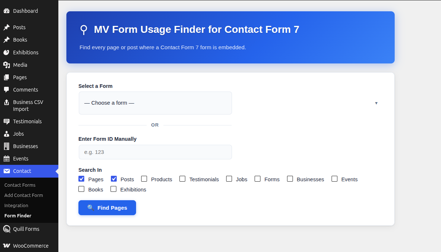Open the Dashboard menu item
The image size is (441, 252).
point(29,11)
